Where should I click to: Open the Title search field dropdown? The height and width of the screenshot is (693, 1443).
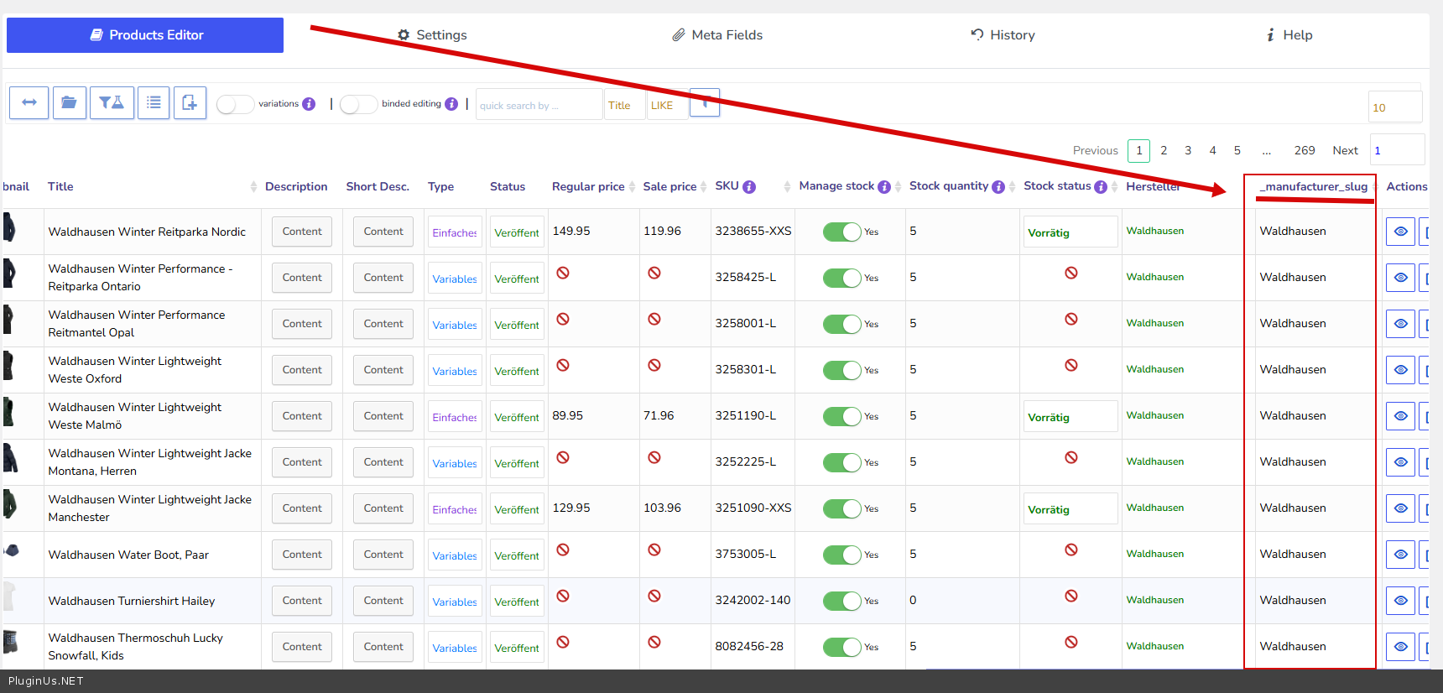point(624,106)
